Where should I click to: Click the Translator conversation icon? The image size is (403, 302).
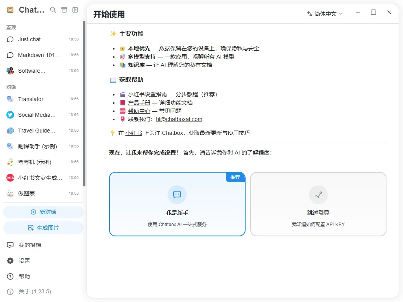[10, 99]
